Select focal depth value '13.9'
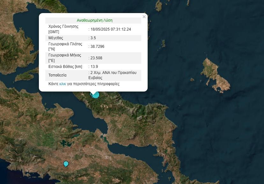 pyautogui.click(x=94, y=67)
